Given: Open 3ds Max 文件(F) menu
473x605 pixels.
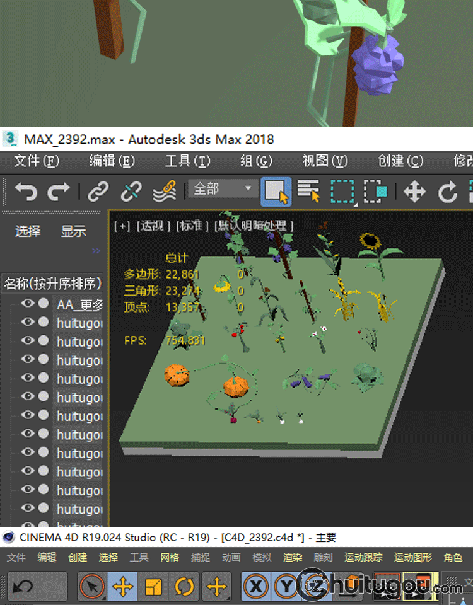Looking at the screenshot, I should 37,161.
